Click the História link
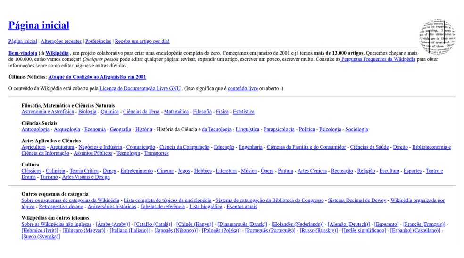The width and height of the screenshot is (464, 258). pyautogui.click(x=144, y=129)
